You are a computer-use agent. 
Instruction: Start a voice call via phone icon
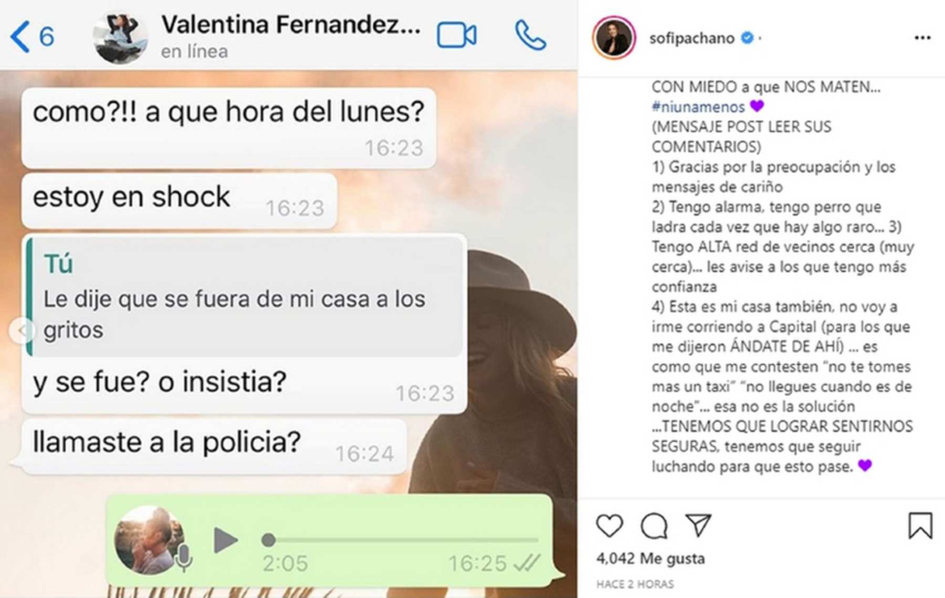[x=531, y=36]
